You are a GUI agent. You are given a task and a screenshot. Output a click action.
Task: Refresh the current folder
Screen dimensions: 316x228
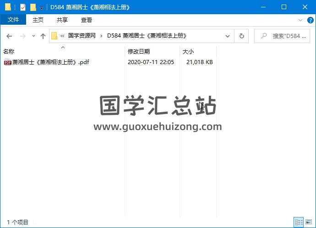pyautogui.click(x=241, y=36)
